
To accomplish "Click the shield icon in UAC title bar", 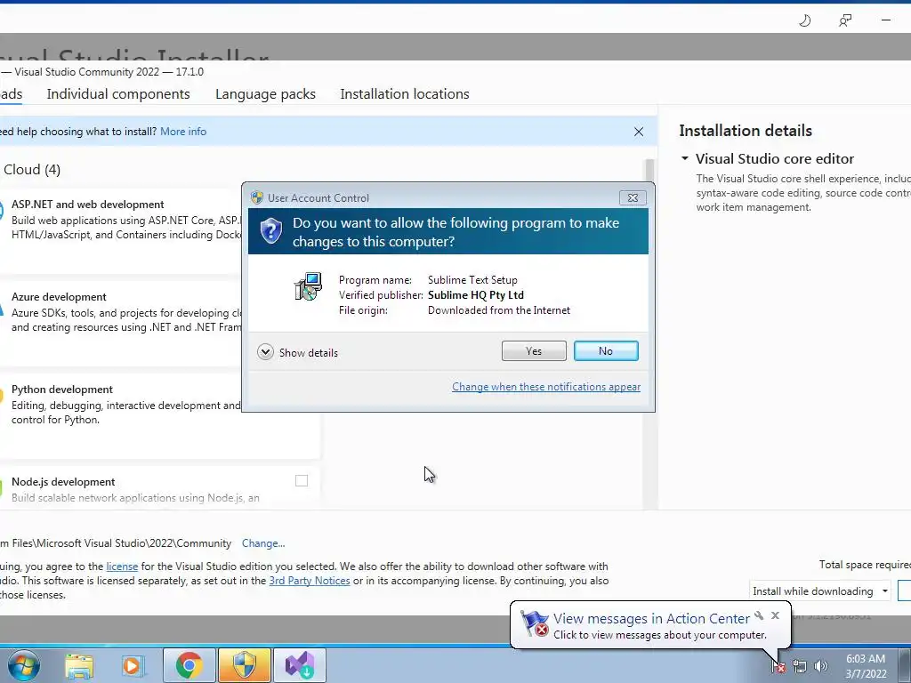I will [257, 197].
